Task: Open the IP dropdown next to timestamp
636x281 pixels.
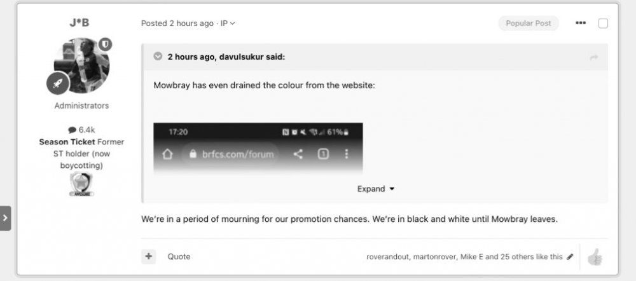Action: [x=228, y=24]
